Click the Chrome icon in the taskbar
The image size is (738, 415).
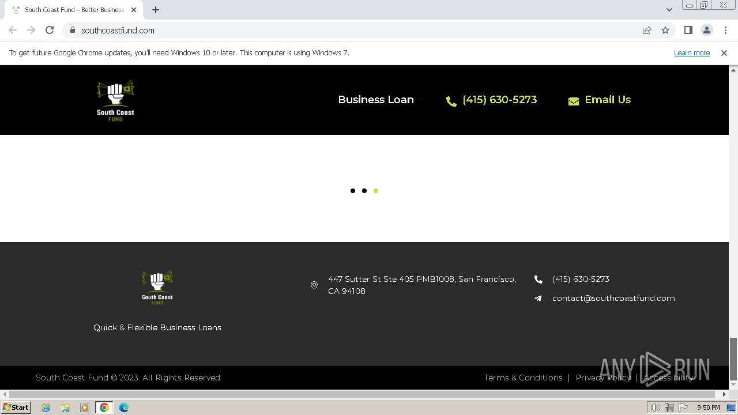[104, 408]
